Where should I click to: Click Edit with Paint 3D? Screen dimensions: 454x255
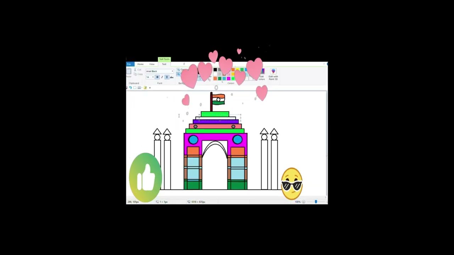pos(273,74)
